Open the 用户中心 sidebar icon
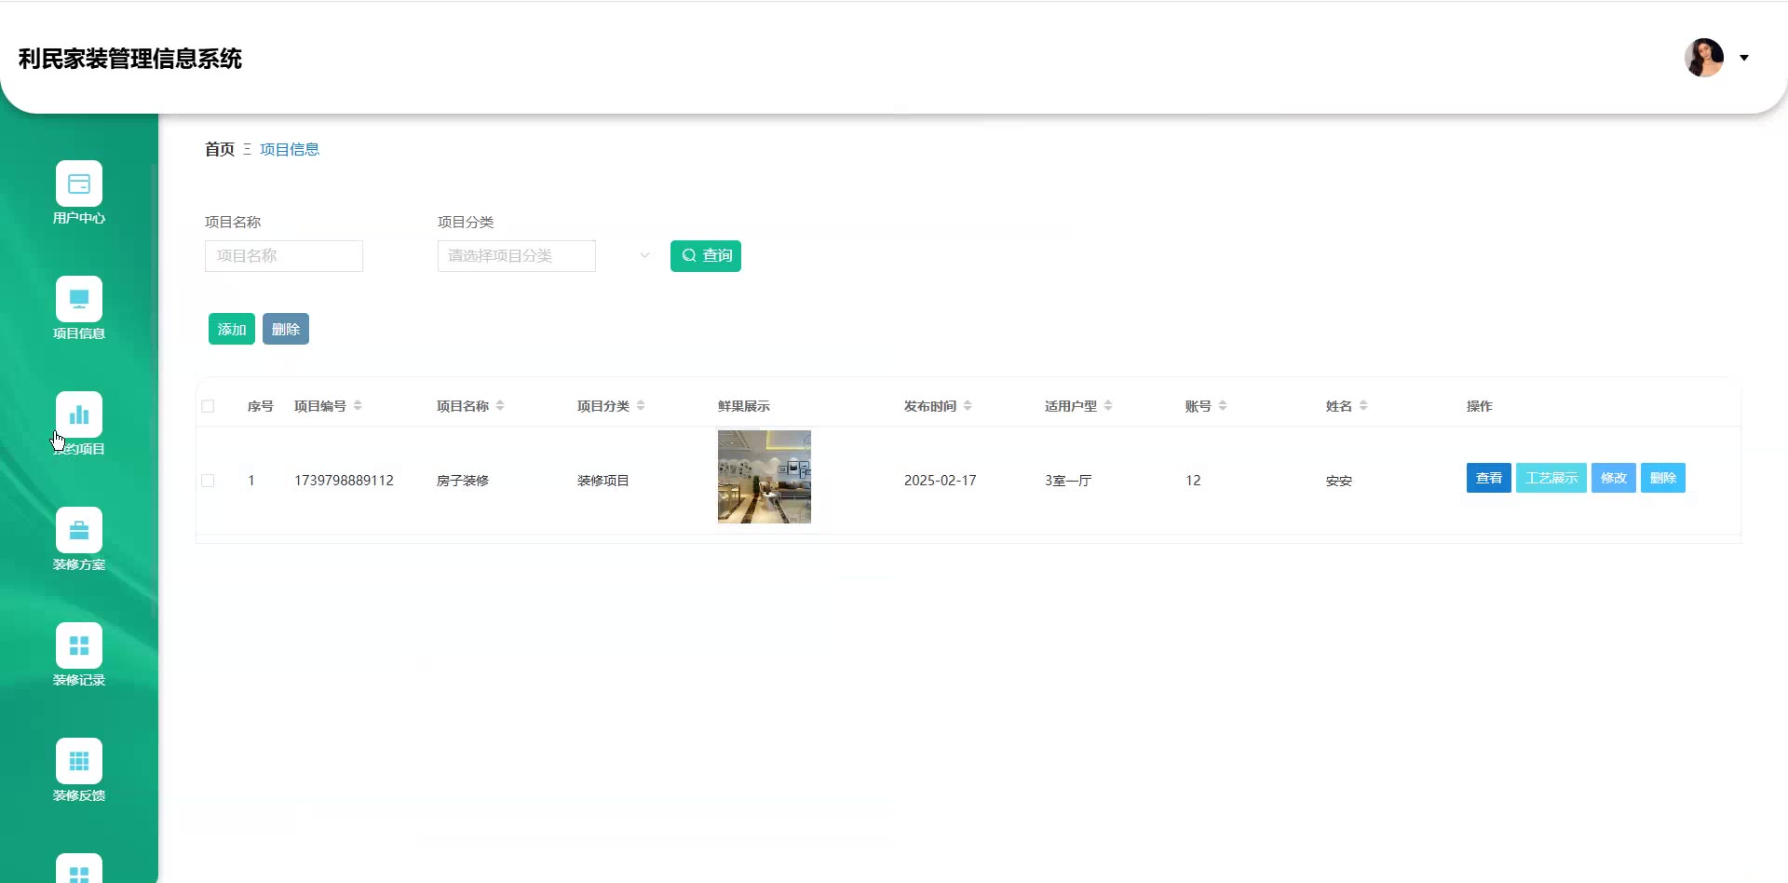This screenshot has height=883, width=1788. 79,183
